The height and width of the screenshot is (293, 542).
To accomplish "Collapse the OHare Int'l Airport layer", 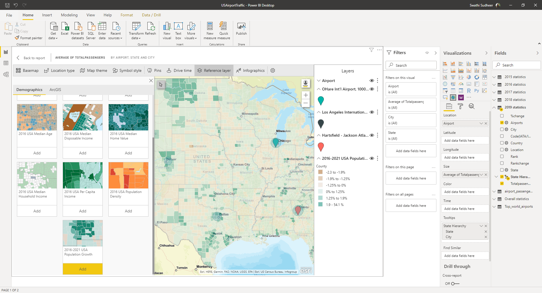I will click(319, 89).
